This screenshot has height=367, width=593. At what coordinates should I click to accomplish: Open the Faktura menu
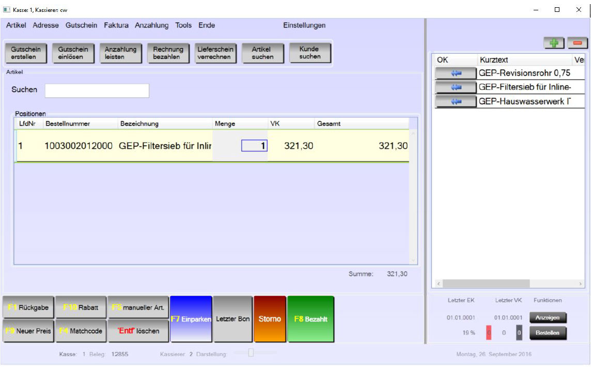(x=116, y=25)
